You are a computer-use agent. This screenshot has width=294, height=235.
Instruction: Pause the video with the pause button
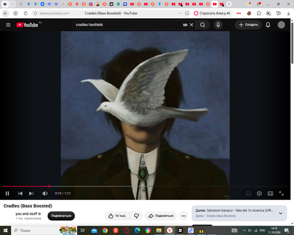pos(7,193)
